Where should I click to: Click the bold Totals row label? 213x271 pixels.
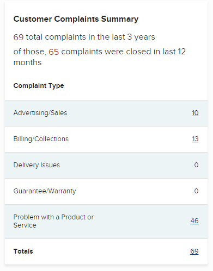(23, 251)
